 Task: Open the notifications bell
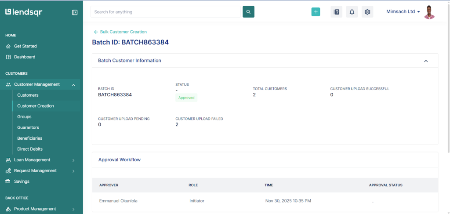tap(352, 12)
